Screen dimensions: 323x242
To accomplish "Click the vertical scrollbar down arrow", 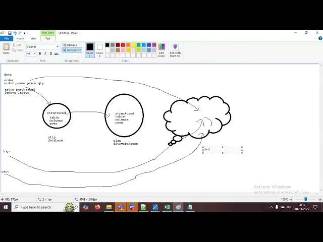I will point(321,191).
